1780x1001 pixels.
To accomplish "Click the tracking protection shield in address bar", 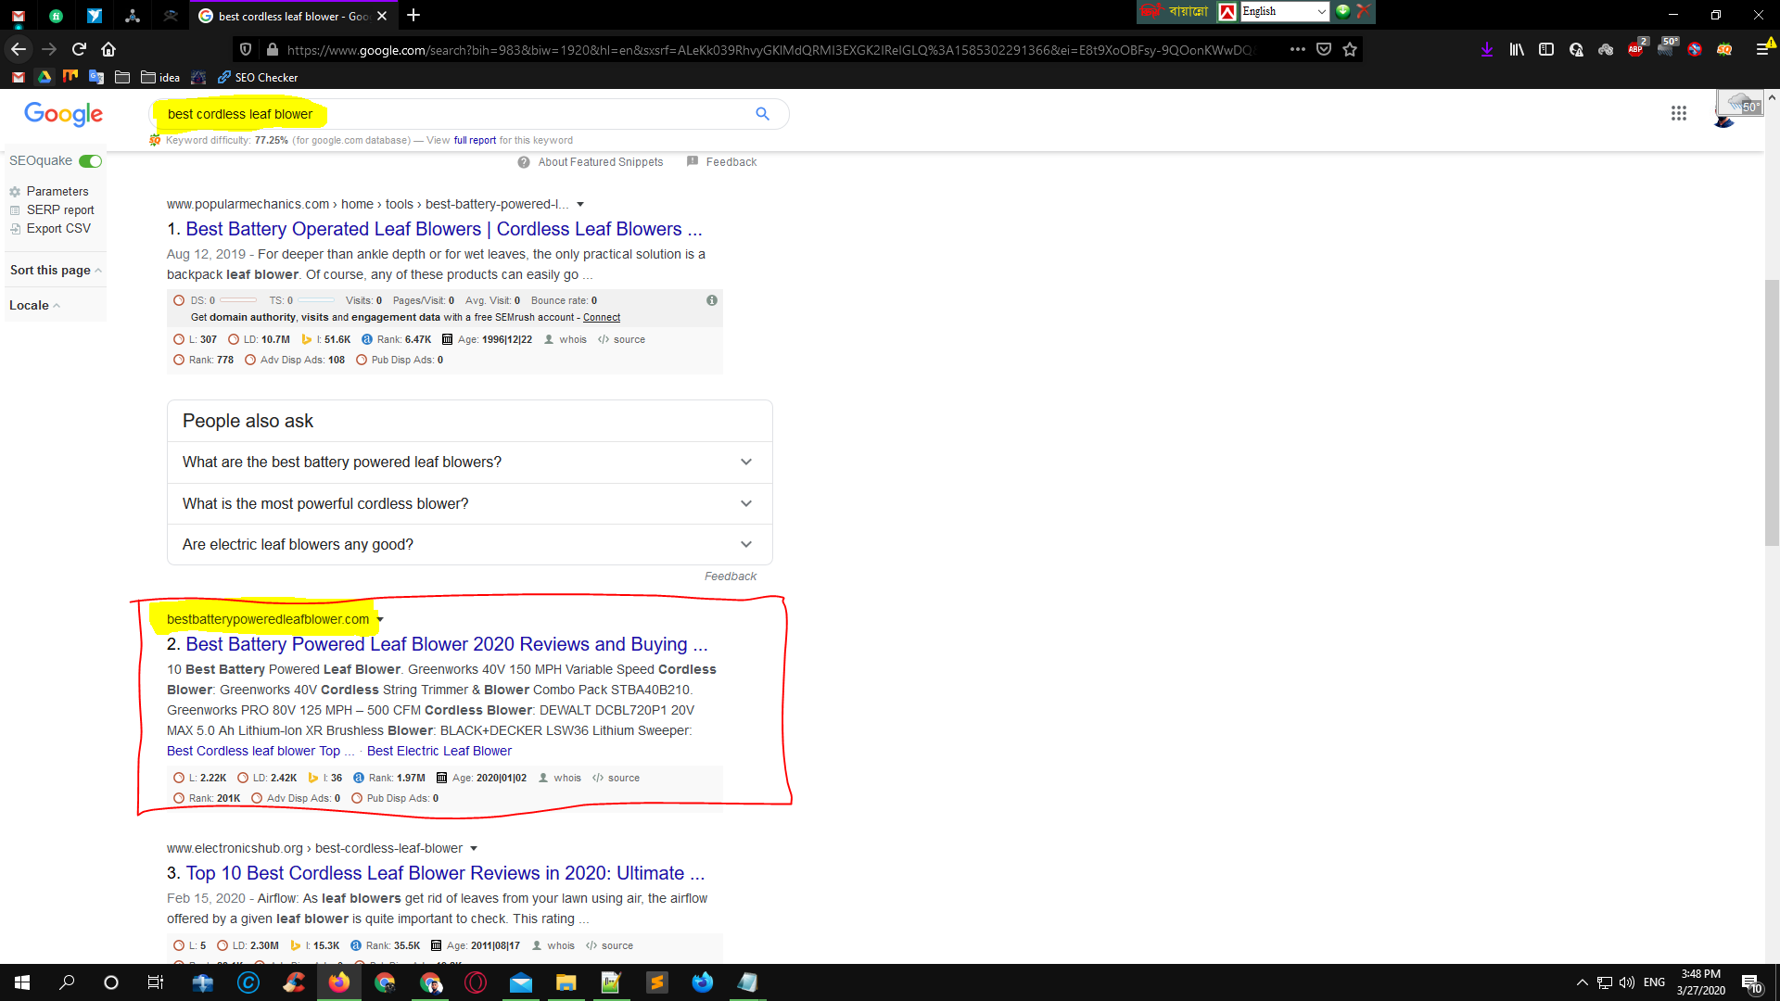I will pyautogui.click(x=244, y=49).
